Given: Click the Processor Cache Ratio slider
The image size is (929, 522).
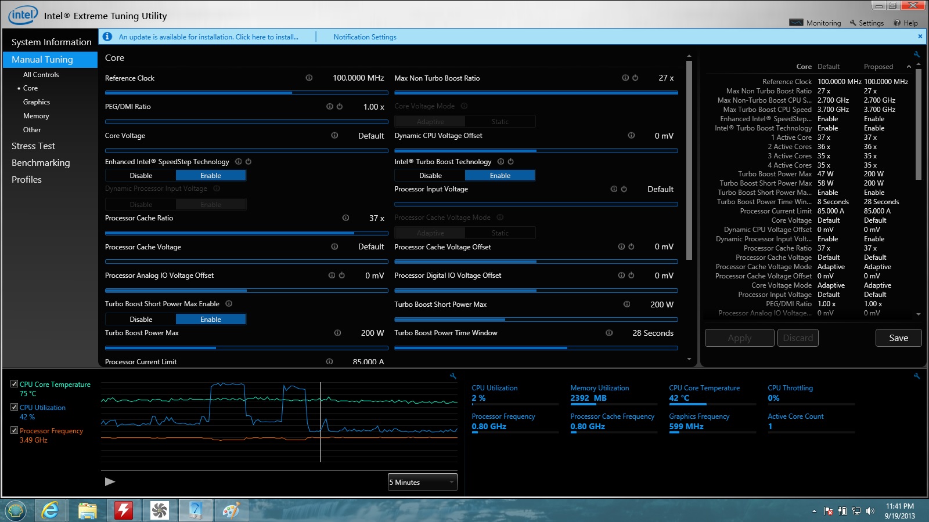Looking at the screenshot, I should pyautogui.click(x=246, y=233).
